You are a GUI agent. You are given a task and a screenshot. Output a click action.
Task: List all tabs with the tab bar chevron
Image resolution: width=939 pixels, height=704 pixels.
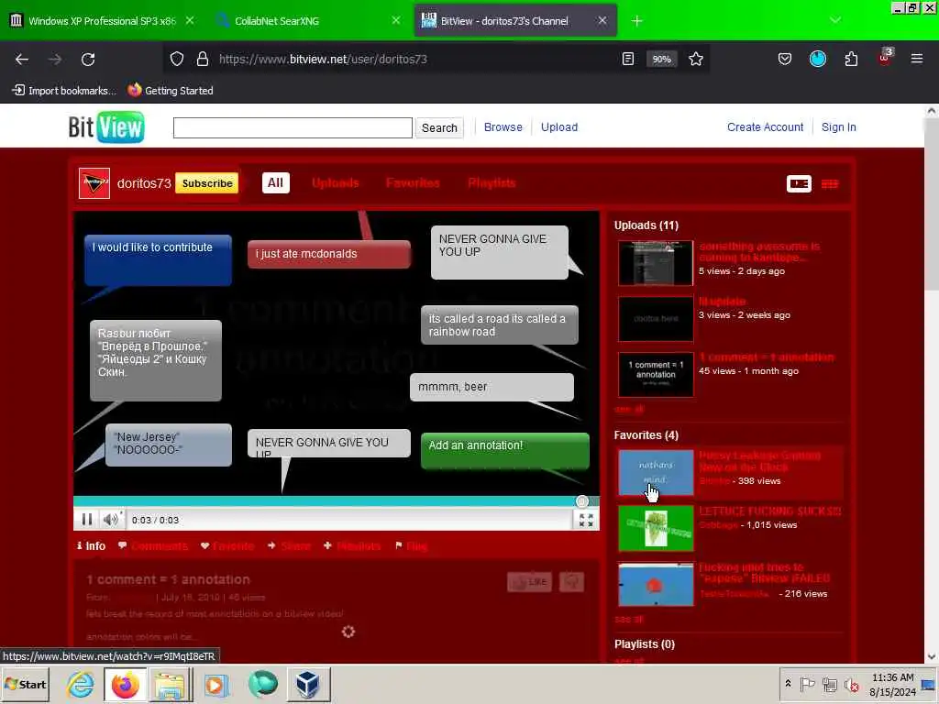[835, 20]
